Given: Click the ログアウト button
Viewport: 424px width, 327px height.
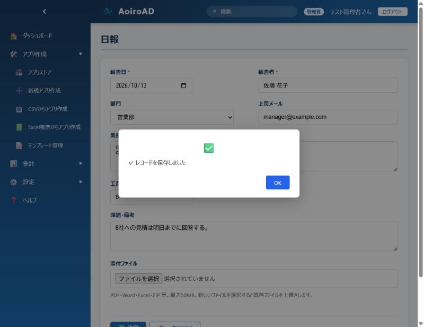Looking at the screenshot, I should point(392,12).
